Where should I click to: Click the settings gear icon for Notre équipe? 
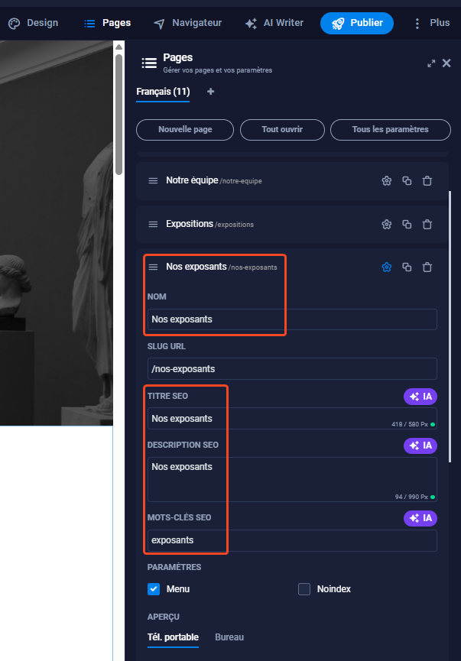point(387,181)
